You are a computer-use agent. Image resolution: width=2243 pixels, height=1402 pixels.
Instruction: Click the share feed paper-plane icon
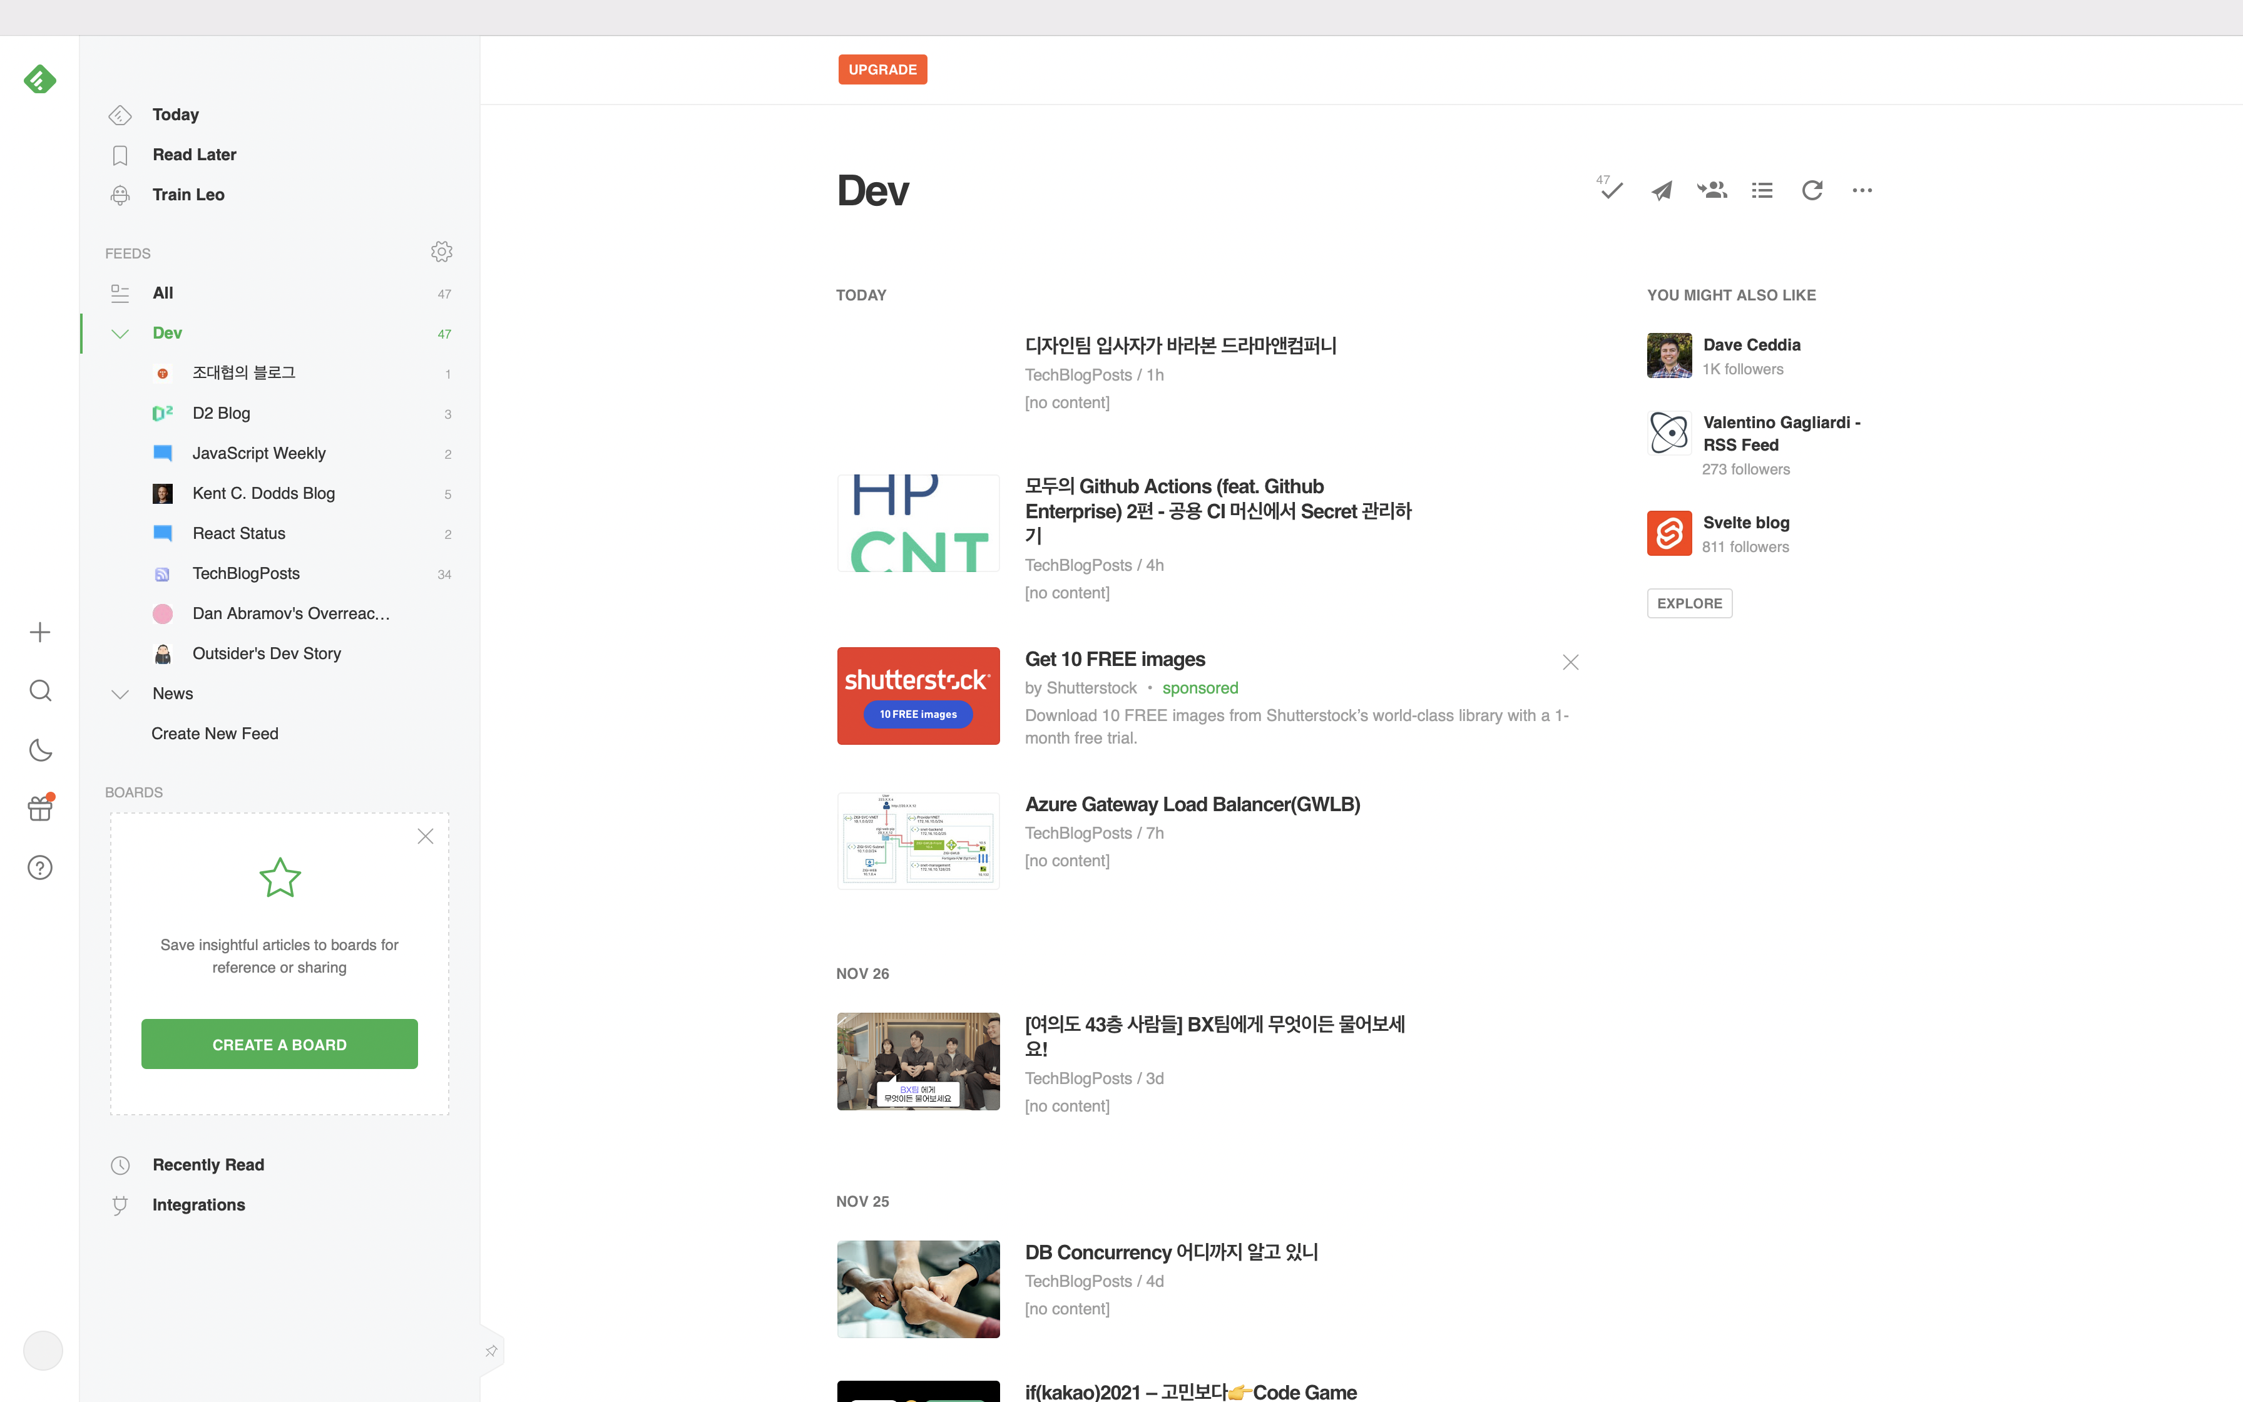1662,190
